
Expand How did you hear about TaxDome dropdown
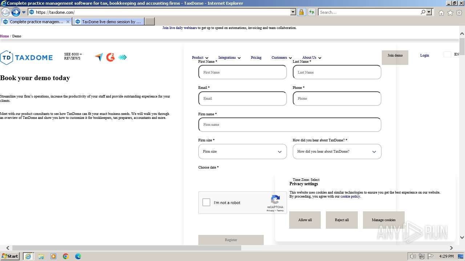tap(337, 152)
